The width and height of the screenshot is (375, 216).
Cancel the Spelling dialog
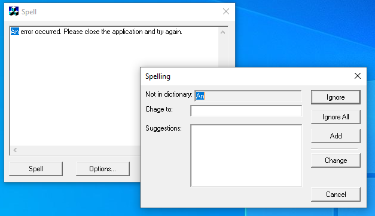[336, 195]
